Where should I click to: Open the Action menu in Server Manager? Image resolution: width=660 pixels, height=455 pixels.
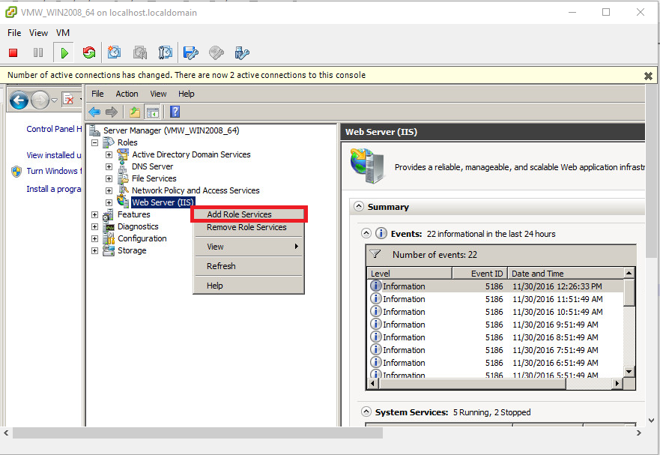pyautogui.click(x=127, y=94)
